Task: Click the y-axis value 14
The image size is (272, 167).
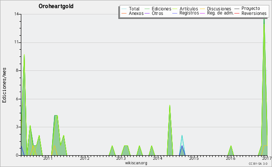Action: [16, 14]
